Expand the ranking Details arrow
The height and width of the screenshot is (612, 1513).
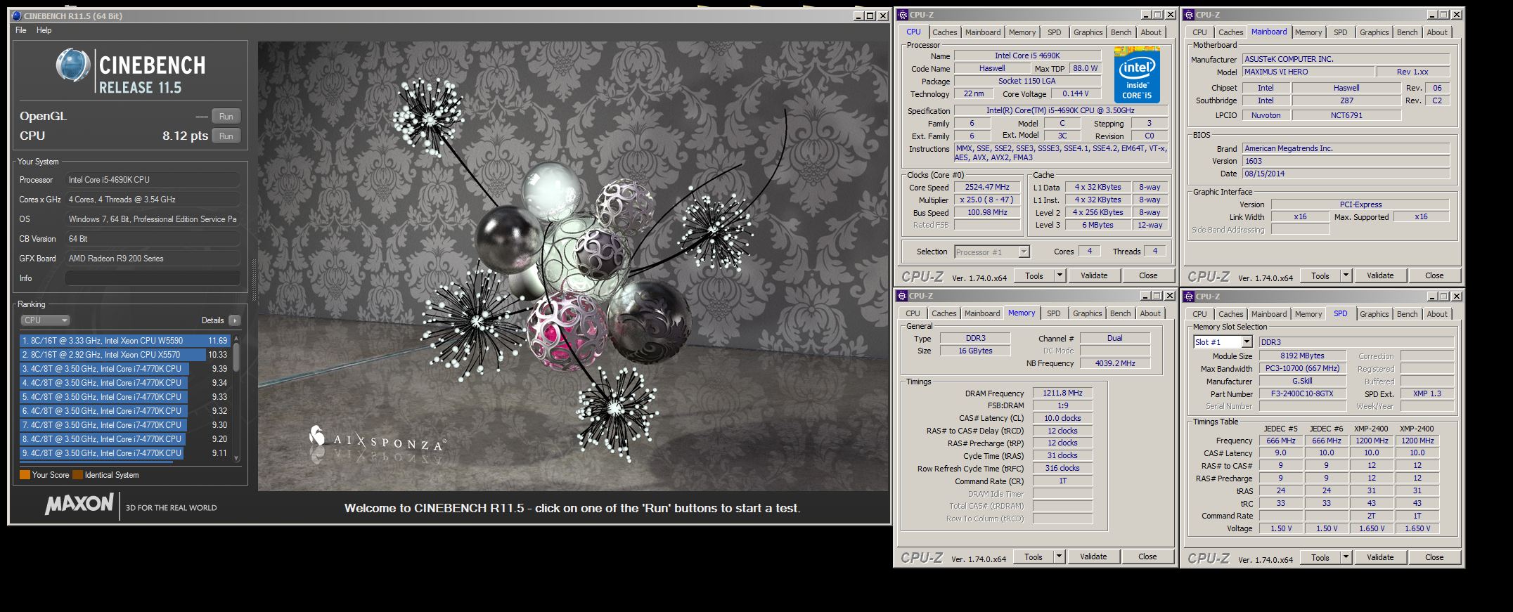coord(235,320)
